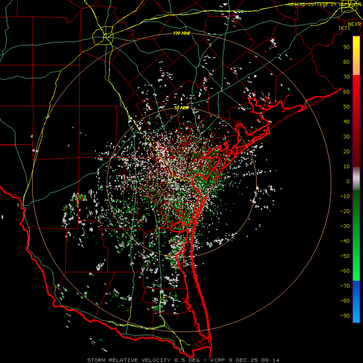This screenshot has width=363, height=363.
Task: Click the '[KT]' units label
Action: [344, 28]
